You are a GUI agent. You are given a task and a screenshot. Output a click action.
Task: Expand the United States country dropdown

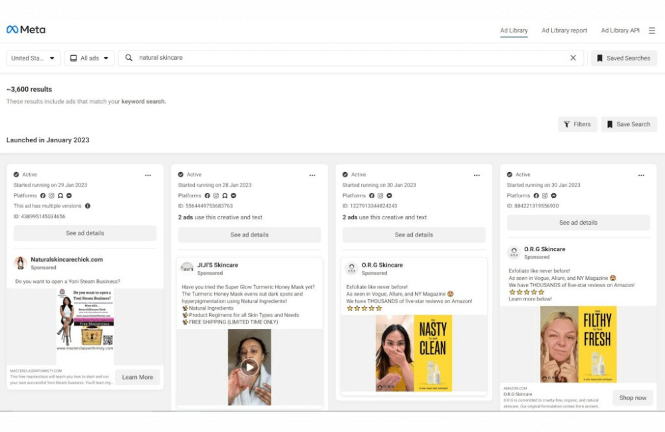[33, 58]
